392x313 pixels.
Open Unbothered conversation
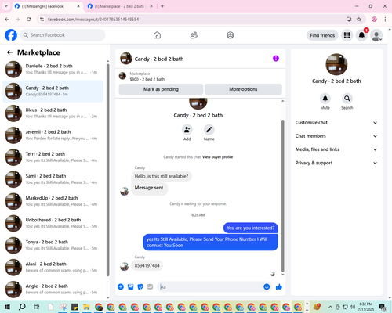53,223
